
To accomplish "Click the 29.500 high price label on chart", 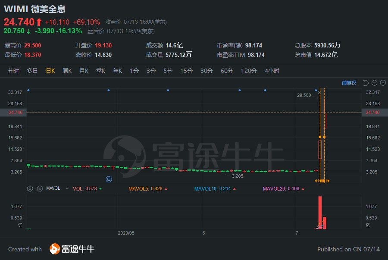I will point(304,95).
